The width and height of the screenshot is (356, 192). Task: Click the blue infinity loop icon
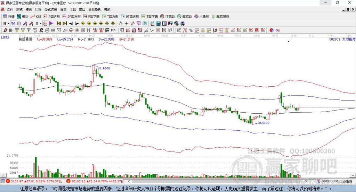click(x=277, y=30)
